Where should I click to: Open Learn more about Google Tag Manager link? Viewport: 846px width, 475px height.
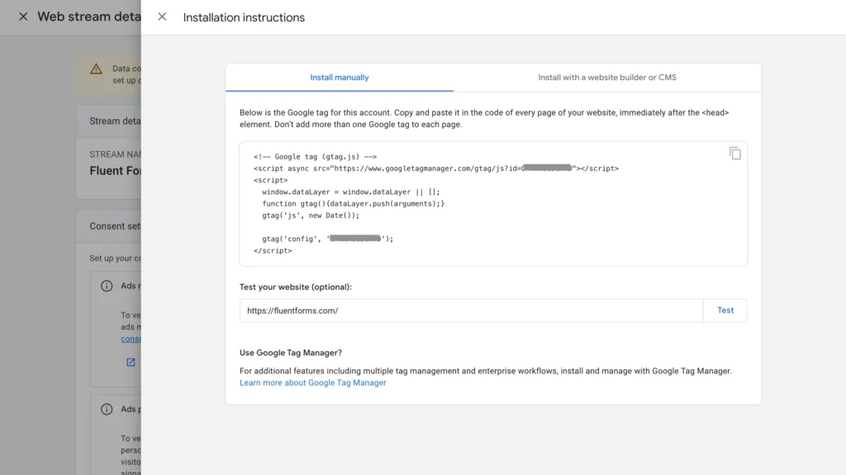click(313, 382)
